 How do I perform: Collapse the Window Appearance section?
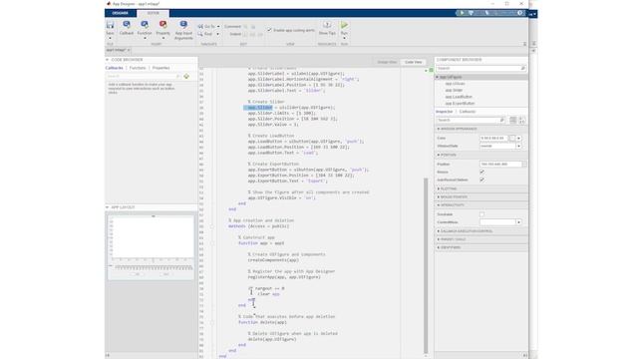pos(439,129)
